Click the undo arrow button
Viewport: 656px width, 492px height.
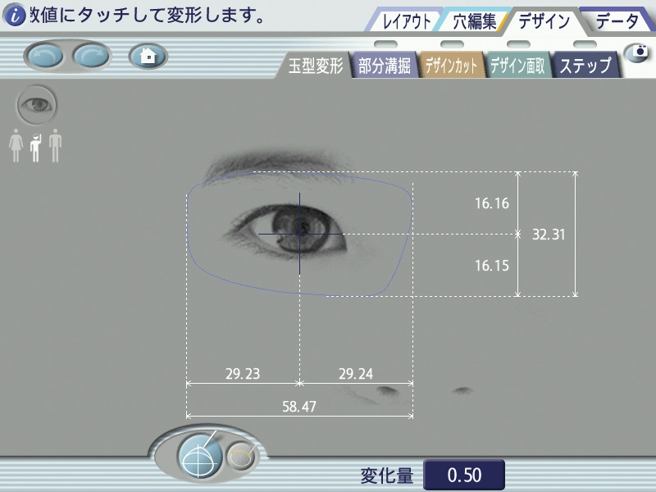click(45, 56)
